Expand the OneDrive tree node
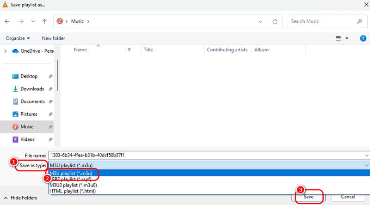The height and width of the screenshot is (205, 370). (x=5, y=51)
